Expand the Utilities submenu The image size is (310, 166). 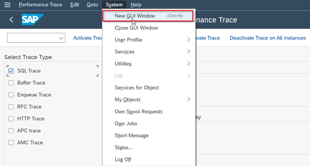(x=149, y=64)
